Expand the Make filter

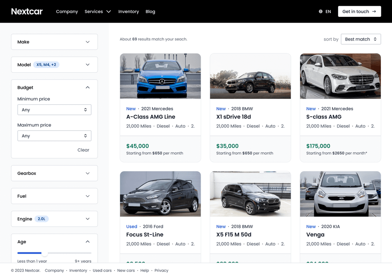coord(54,42)
